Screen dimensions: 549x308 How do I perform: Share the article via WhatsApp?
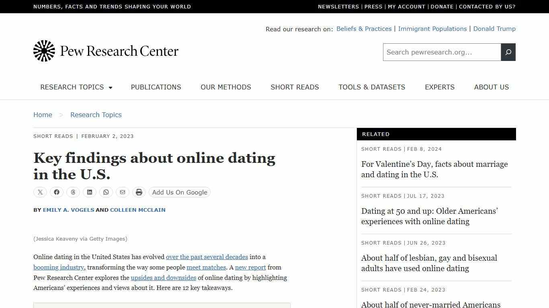pos(106,192)
